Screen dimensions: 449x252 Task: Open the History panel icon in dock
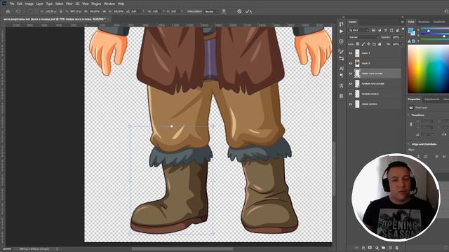(341, 24)
